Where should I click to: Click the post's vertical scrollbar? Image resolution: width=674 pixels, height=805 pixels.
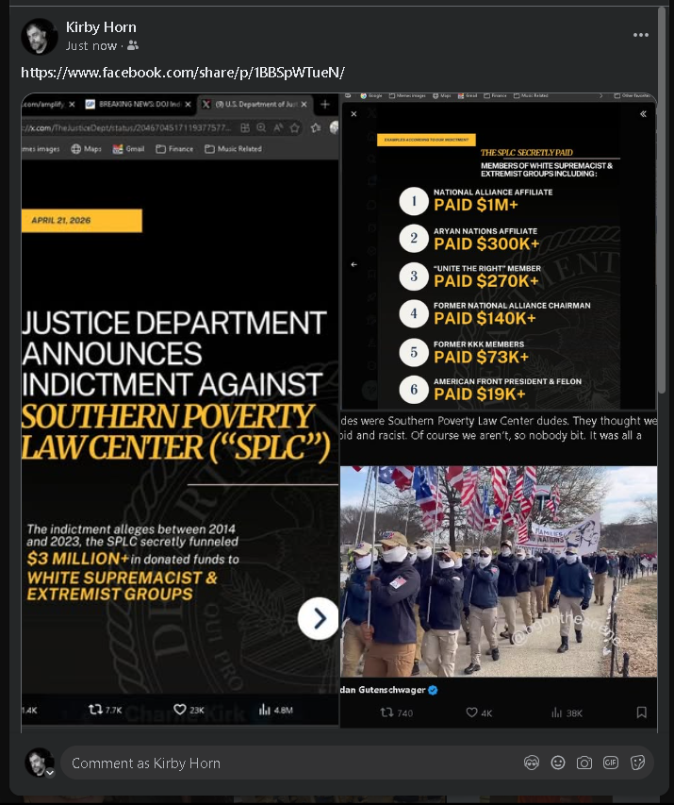point(662,200)
